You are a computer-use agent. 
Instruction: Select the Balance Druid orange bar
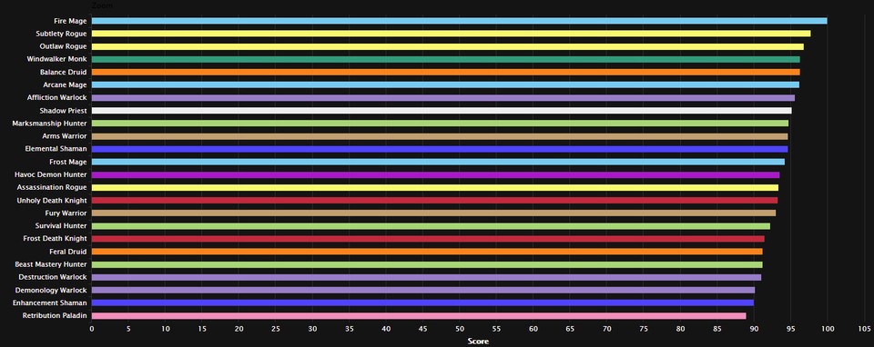(x=446, y=73)
